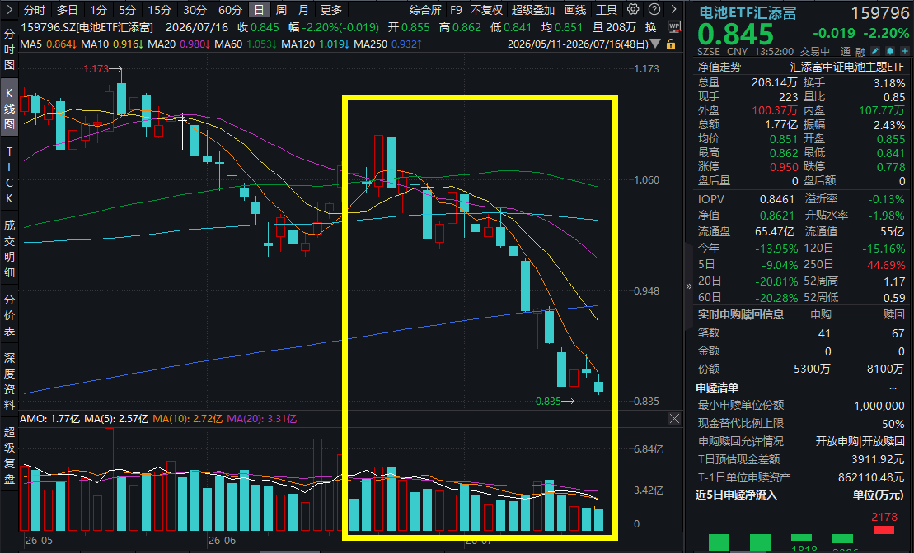The image size is (914, 553).
Task: Open the 分时图 sidebar view
Action: 9,49
